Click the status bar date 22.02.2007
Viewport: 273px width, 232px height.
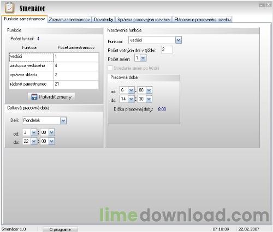[248, 229]
